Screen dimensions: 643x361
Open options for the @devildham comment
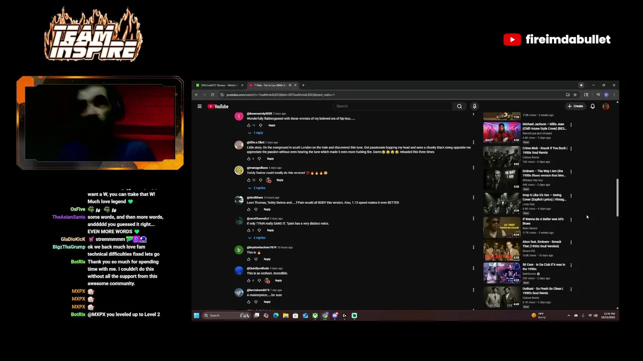point(473,198)
